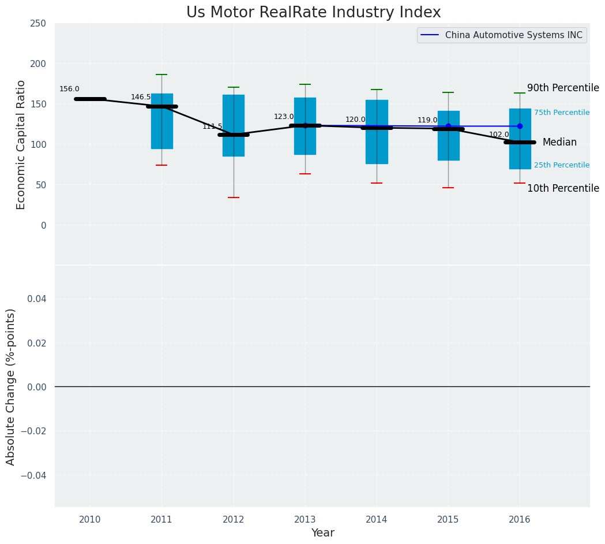The width and height of the screenshot is (605, 544).
Task: Click the blue line sample in the legend
Action: click(x=430, y=35)
